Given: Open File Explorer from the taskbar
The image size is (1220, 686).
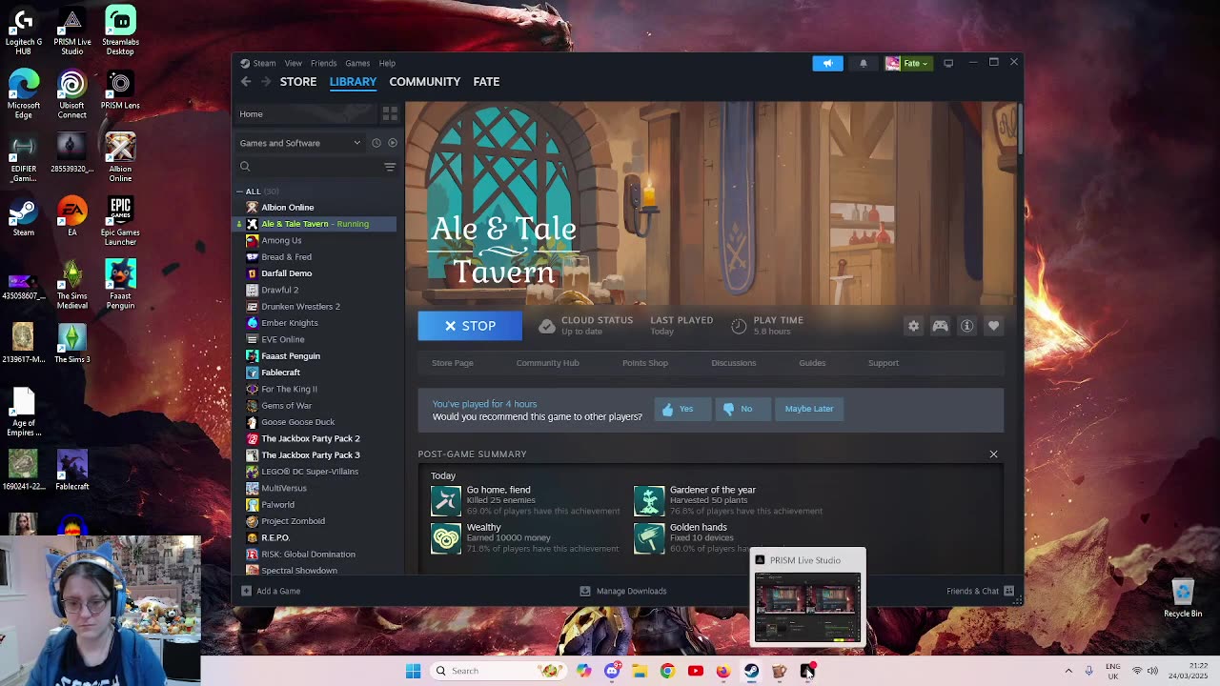Looking at the screenshot, I should (640, 671).
